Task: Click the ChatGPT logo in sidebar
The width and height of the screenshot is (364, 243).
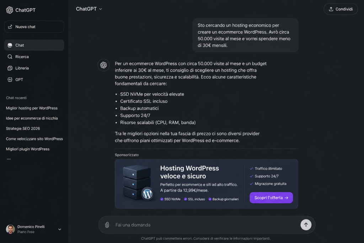Action: pyautogui.click(x=10, y=10)
